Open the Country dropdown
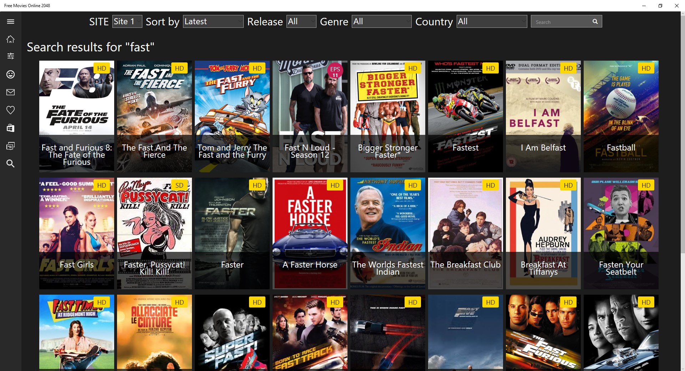Image resolution: width=685 pixels, height=371 pixels. tap(492, 21)
